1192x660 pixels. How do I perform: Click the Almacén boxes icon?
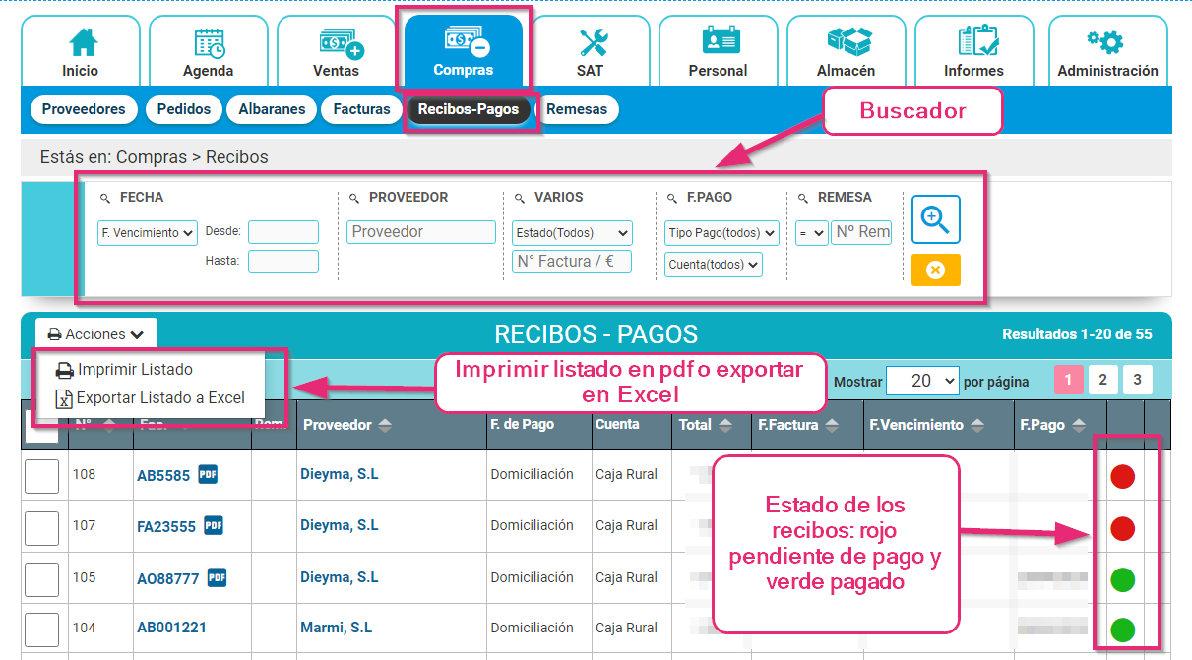tap(846, 43)
